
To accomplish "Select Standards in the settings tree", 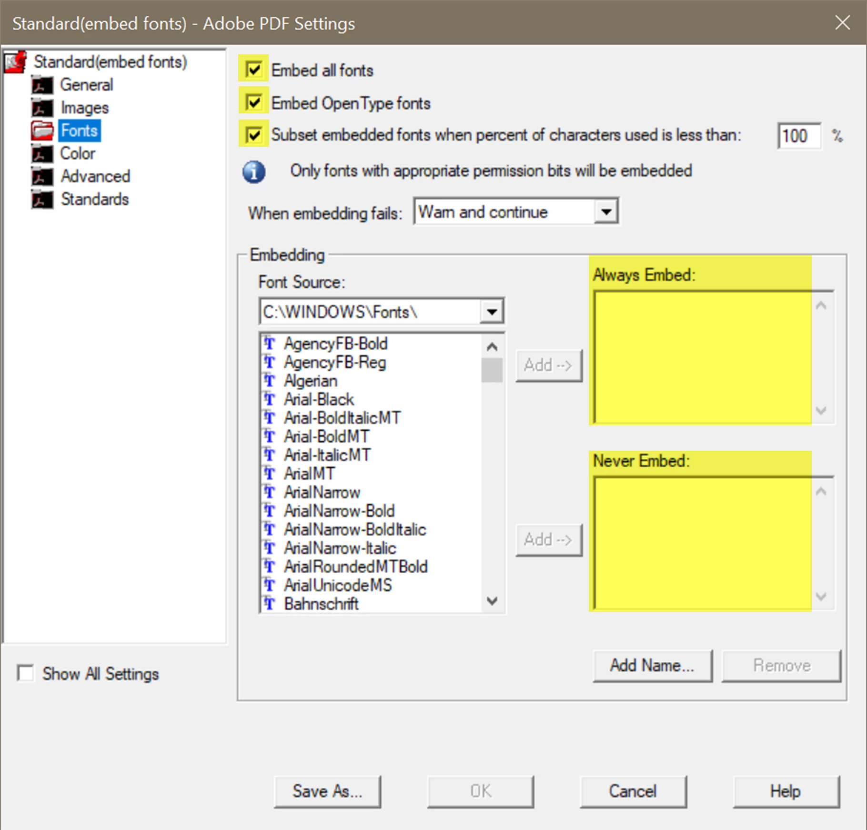I will click(x=94, y=200).
